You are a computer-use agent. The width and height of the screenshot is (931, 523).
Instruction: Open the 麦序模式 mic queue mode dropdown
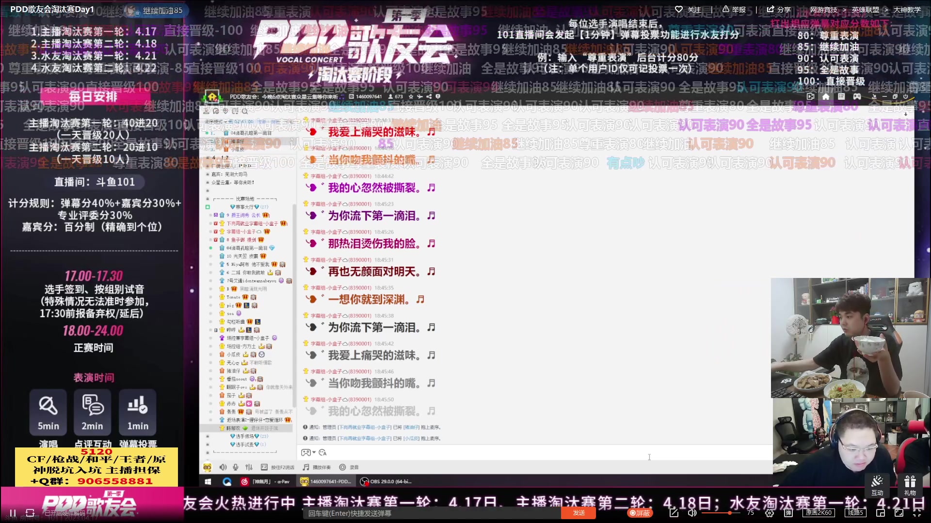(x=215, y=121)
